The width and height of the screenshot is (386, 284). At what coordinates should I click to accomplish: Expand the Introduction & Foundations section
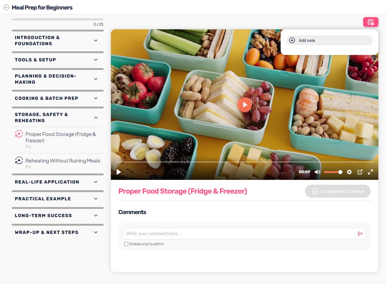click(58, 41)
